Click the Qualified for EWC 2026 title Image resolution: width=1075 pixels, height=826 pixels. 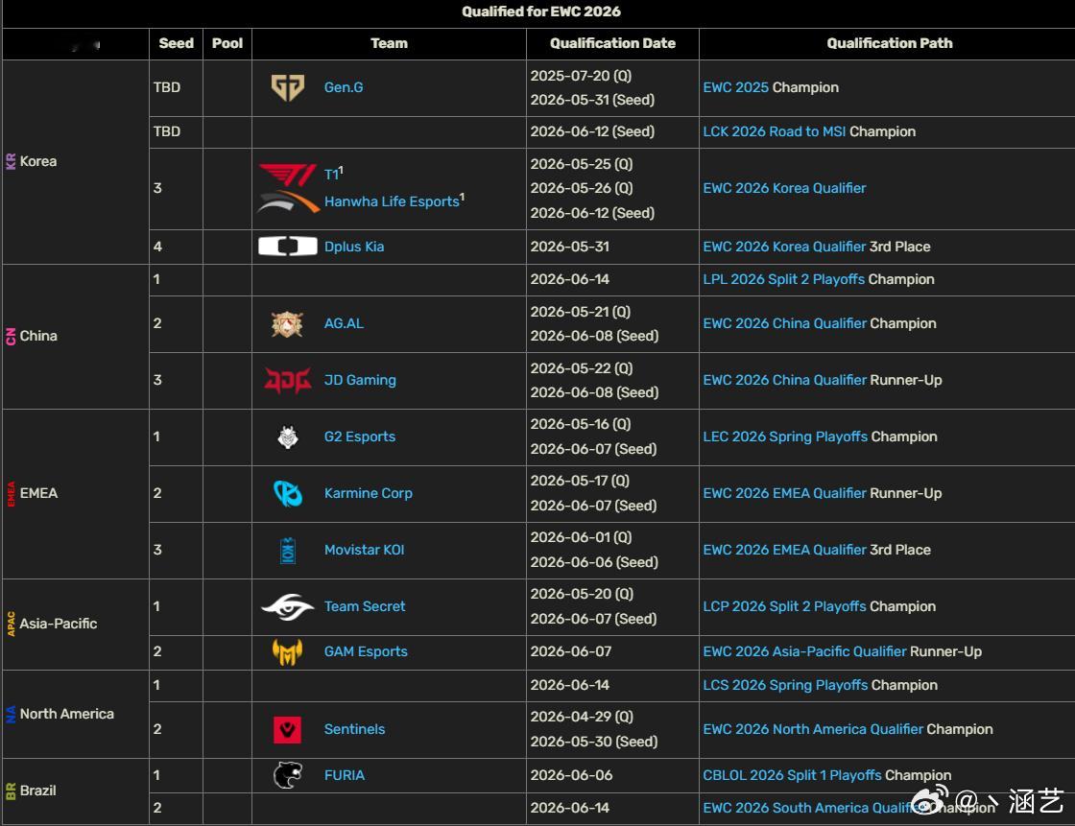tap(541, 12)
